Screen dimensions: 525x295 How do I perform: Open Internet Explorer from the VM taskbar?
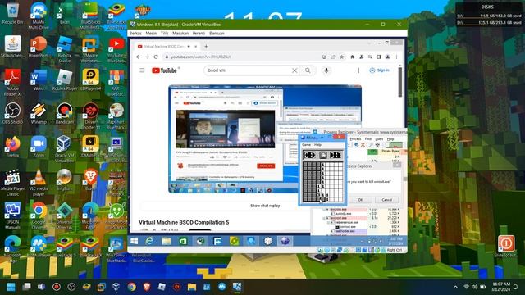click(149, 241)
